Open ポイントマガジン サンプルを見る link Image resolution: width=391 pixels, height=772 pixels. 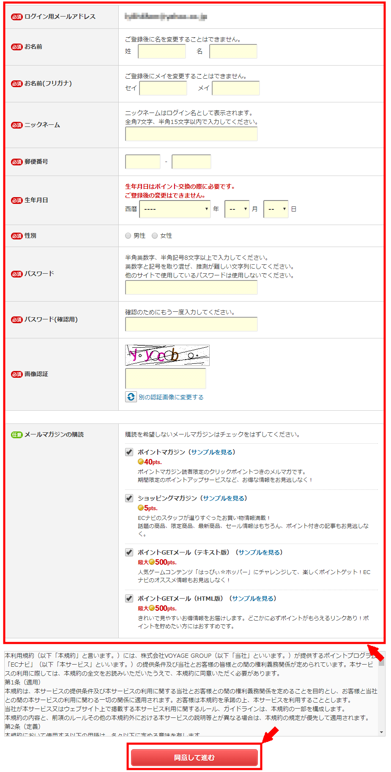212,452
